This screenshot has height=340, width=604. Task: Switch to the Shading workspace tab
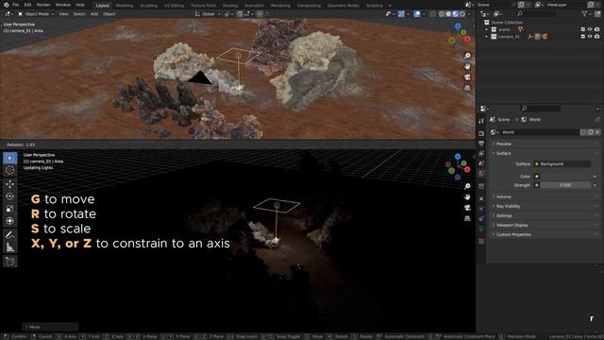click(x=230, y=6)
